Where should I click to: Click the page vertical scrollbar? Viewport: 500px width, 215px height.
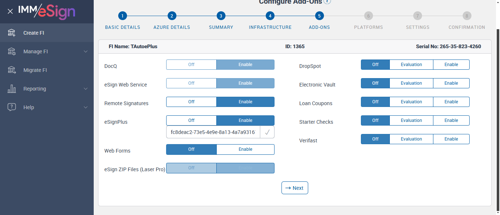(x=498, y=119)
